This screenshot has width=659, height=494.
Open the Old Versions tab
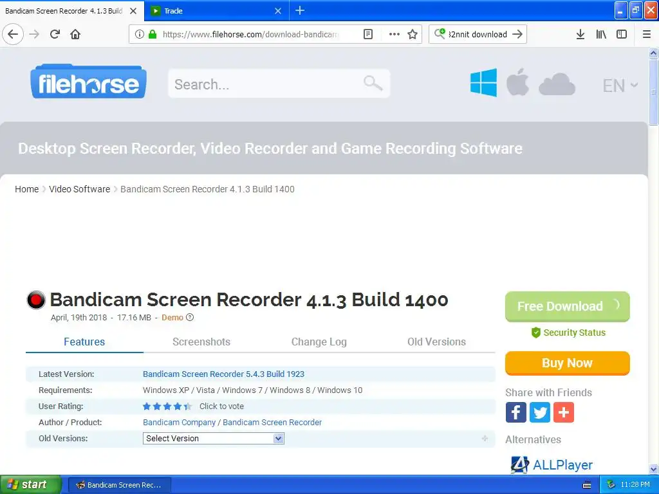[x=436, y=342]
